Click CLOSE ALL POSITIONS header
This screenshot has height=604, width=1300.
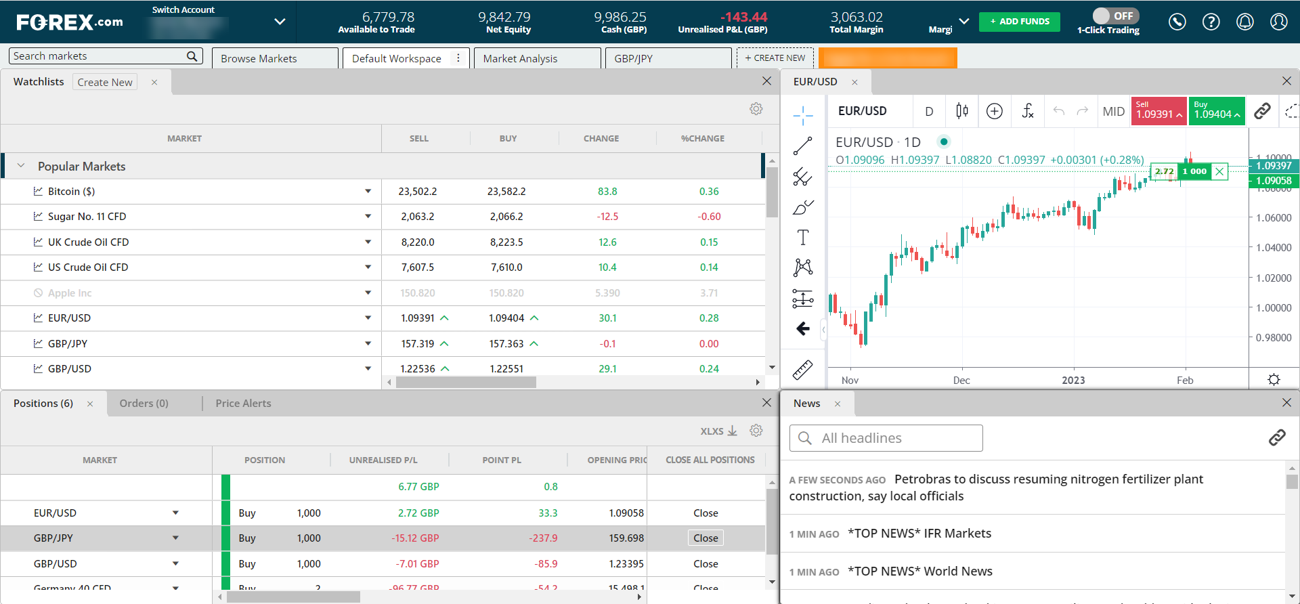pyautogui.click(x=710, y=460)
